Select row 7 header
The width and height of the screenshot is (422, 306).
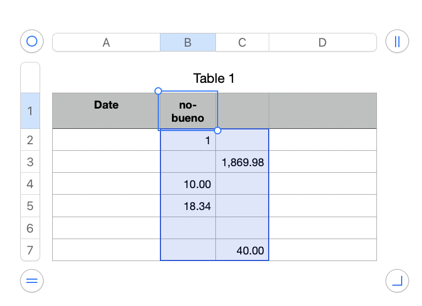point(30,251)
